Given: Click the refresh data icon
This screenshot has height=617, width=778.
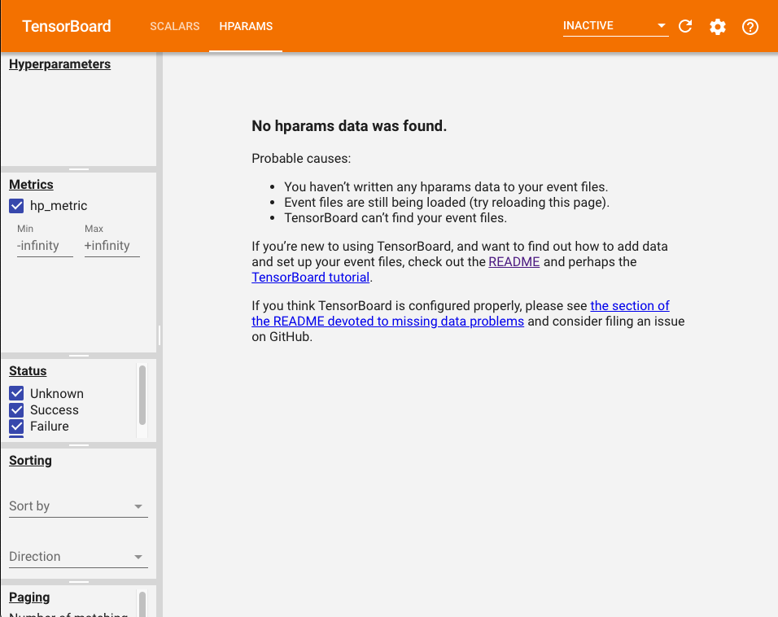Looking at the screenshot, I should coord(684,26).
